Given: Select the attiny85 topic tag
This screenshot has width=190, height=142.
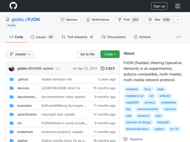Looking at the screenshot, I should pos(163,122).
